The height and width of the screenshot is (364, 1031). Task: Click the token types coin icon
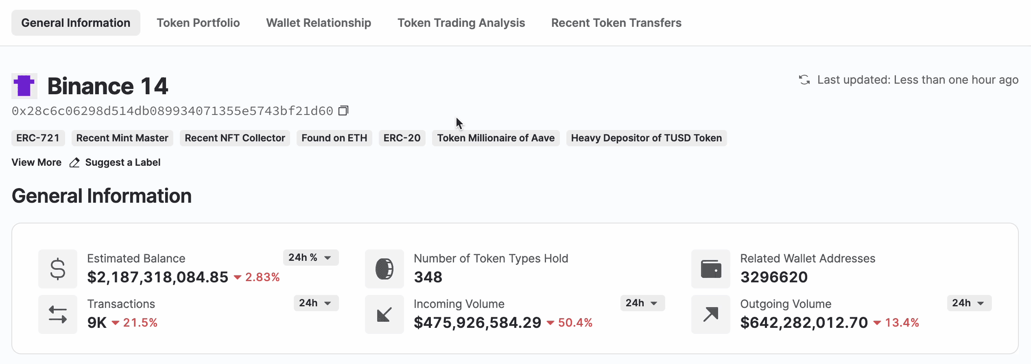(x=384, y=269)
